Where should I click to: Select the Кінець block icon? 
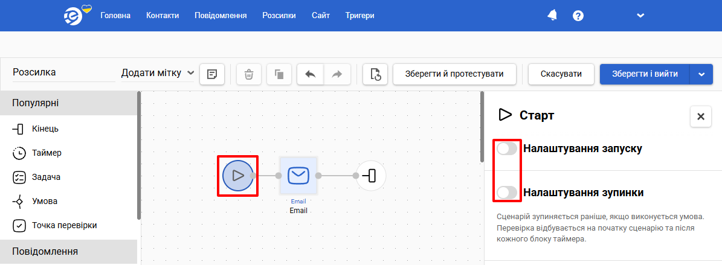(x=18, y=129)
